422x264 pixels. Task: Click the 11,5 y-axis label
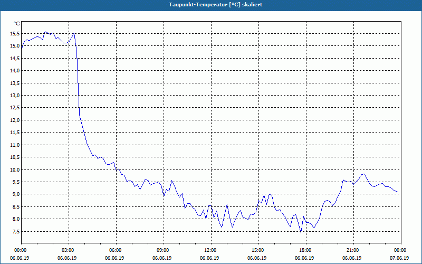pos(15,133)
